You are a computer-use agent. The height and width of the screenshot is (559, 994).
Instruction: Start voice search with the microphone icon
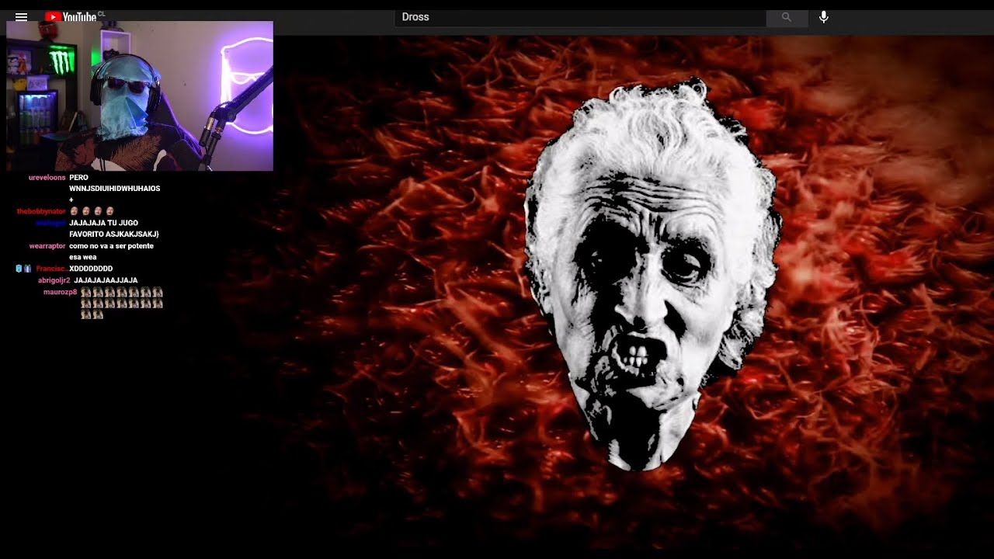[x=824, y=17]
